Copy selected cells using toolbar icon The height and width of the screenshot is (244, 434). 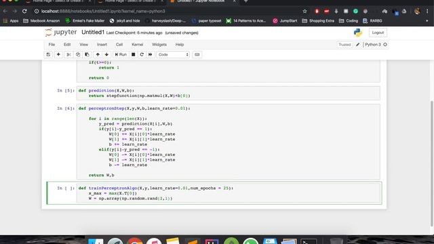78,54
